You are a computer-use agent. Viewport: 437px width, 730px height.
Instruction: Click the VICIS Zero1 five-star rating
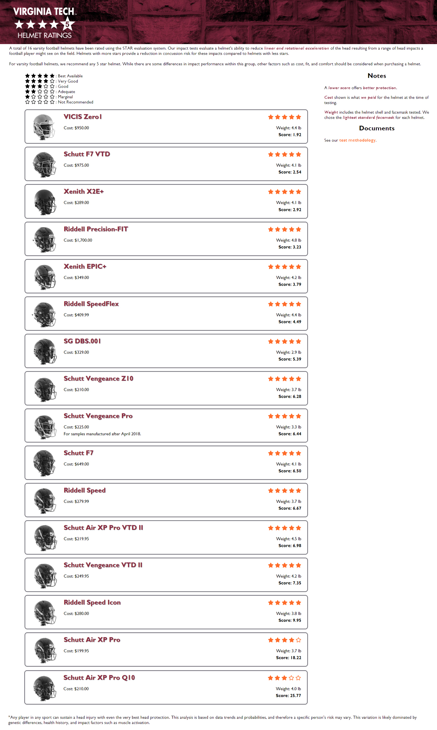(x=284, y=117)
